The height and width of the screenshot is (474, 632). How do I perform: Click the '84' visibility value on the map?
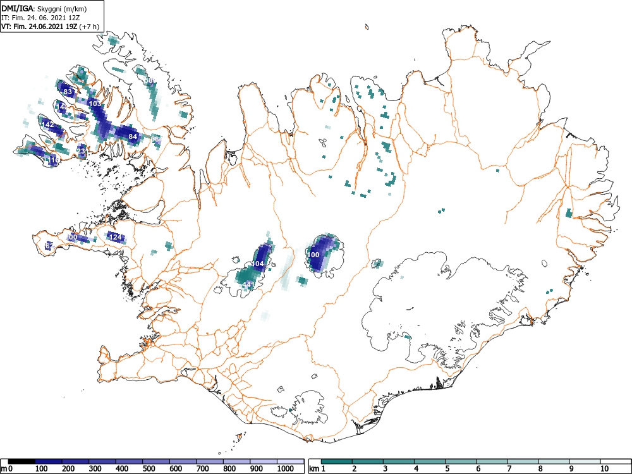click(x=133, y=137)
